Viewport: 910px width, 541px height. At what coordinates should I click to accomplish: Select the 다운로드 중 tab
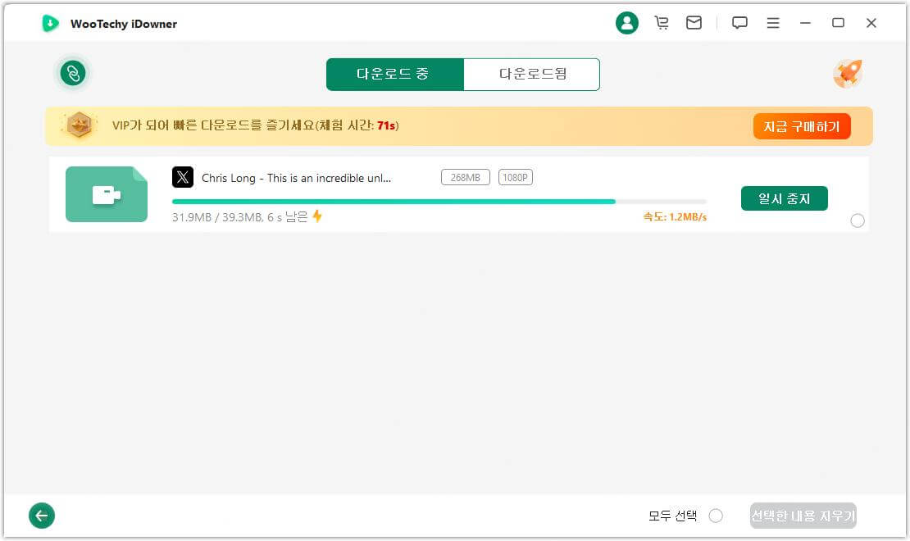(x=395, y=74)
